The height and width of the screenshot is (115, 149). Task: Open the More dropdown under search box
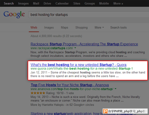tap(99, 28)
